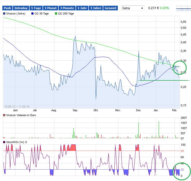Show the Gesamt full history chart

click(x=111, y=8)
